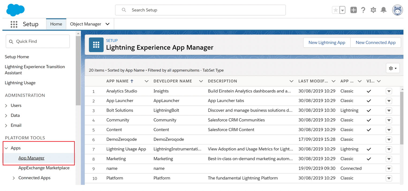408x191 pixels.
Task: Focus the Search Setup field
Action: click(x=200, y=10)
